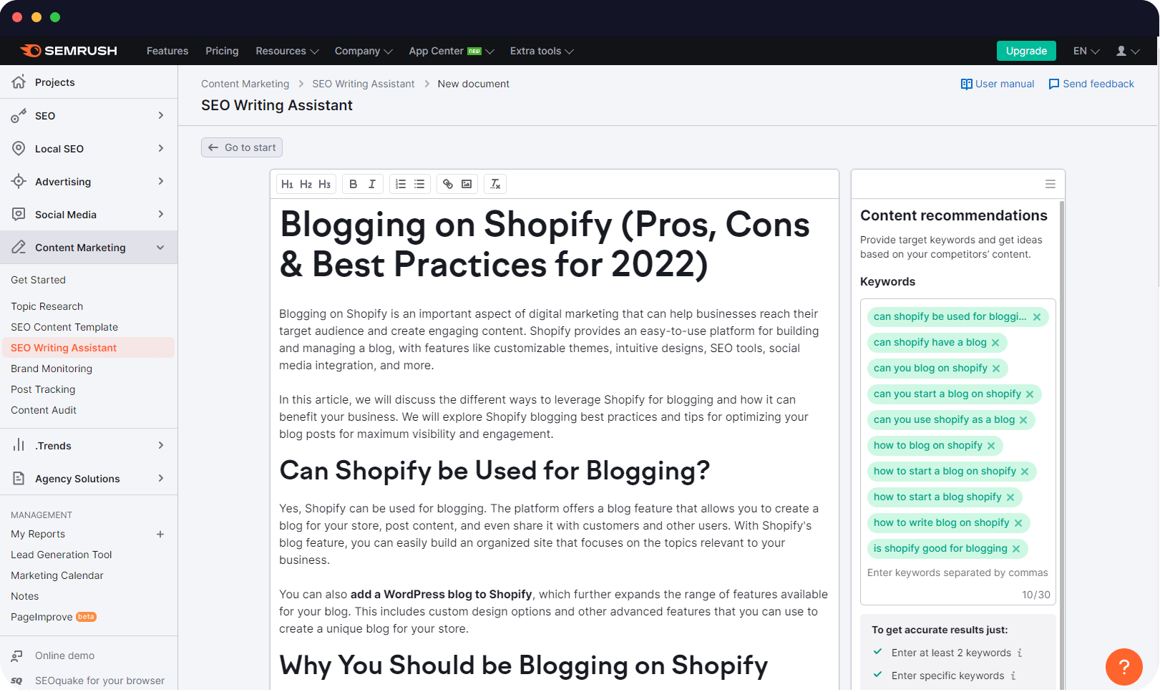Open the Resources dropdown menu
The height and width of the screenshot is (692, 1160).
click(287, 51)
